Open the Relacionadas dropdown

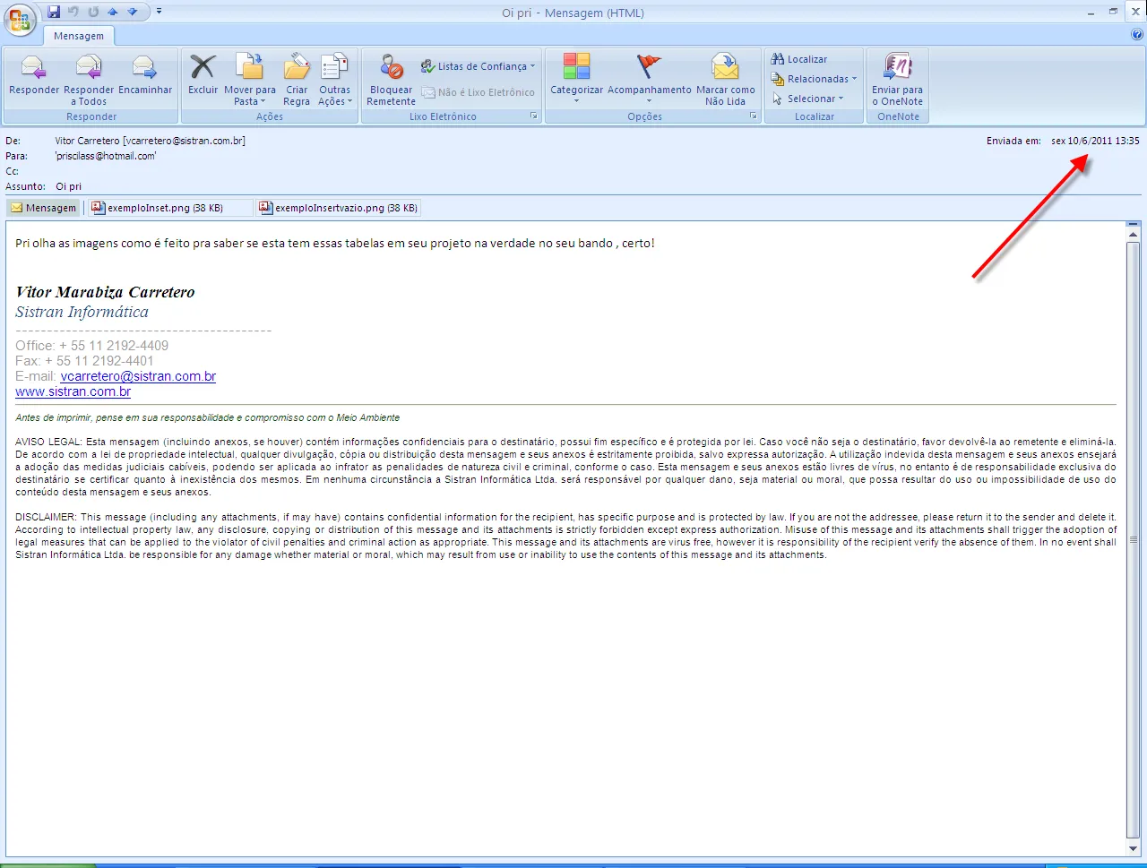(x=814, y=79)
